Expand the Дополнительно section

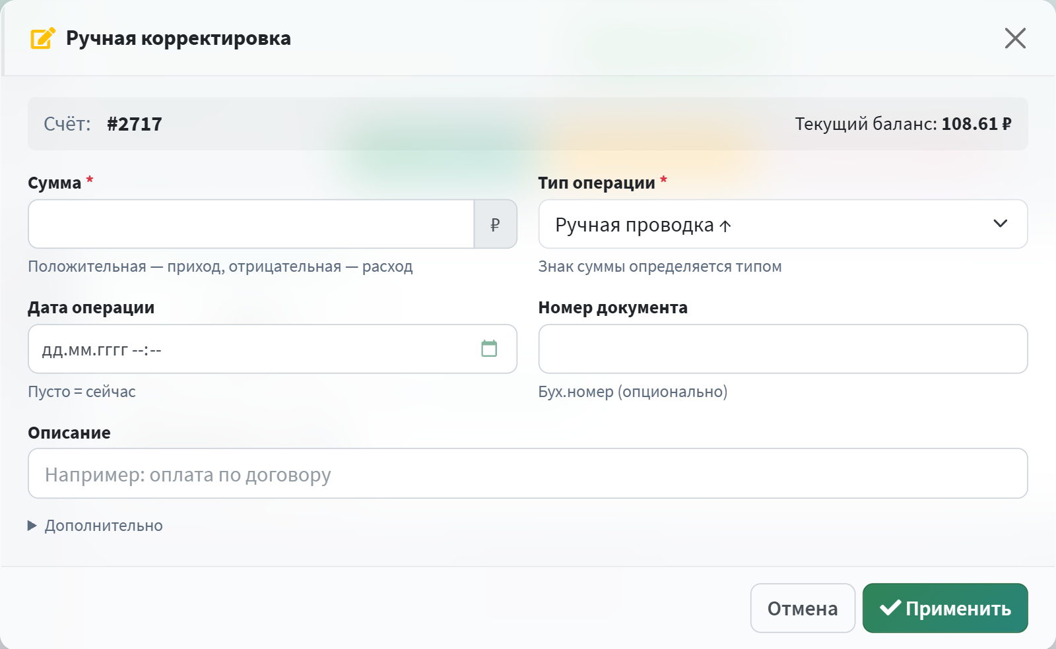pos(96,526)
